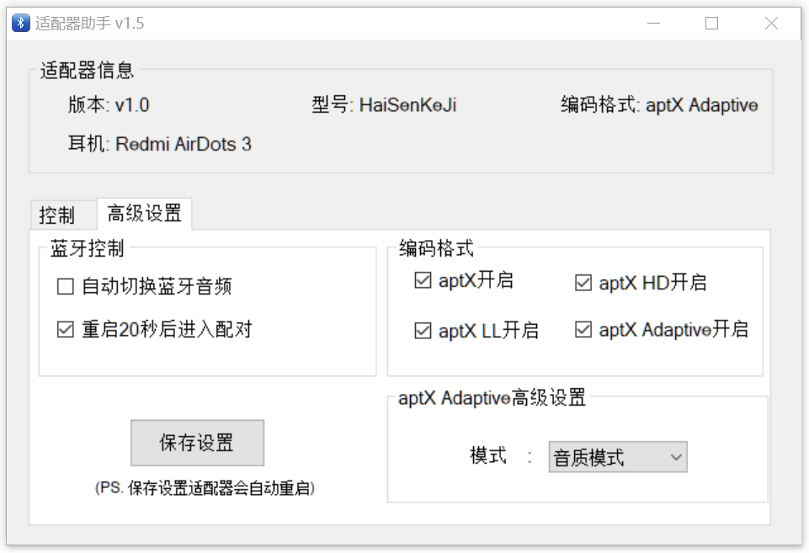Enable 自动切换蓝牙音频 checkbox
The height and width of the screenshot is (553, 809).
click(66, 288)
